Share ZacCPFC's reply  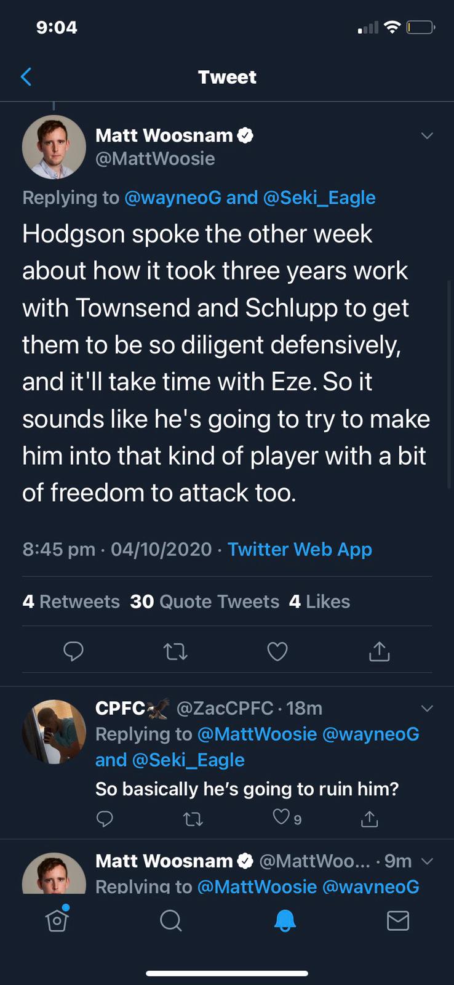coord(369,818)
